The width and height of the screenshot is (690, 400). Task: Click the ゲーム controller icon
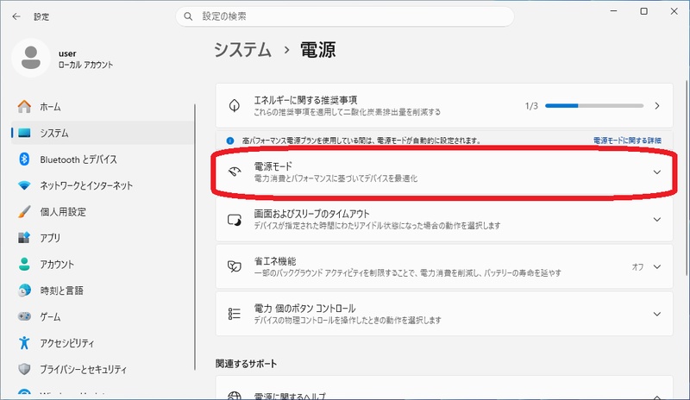point(24,316)
